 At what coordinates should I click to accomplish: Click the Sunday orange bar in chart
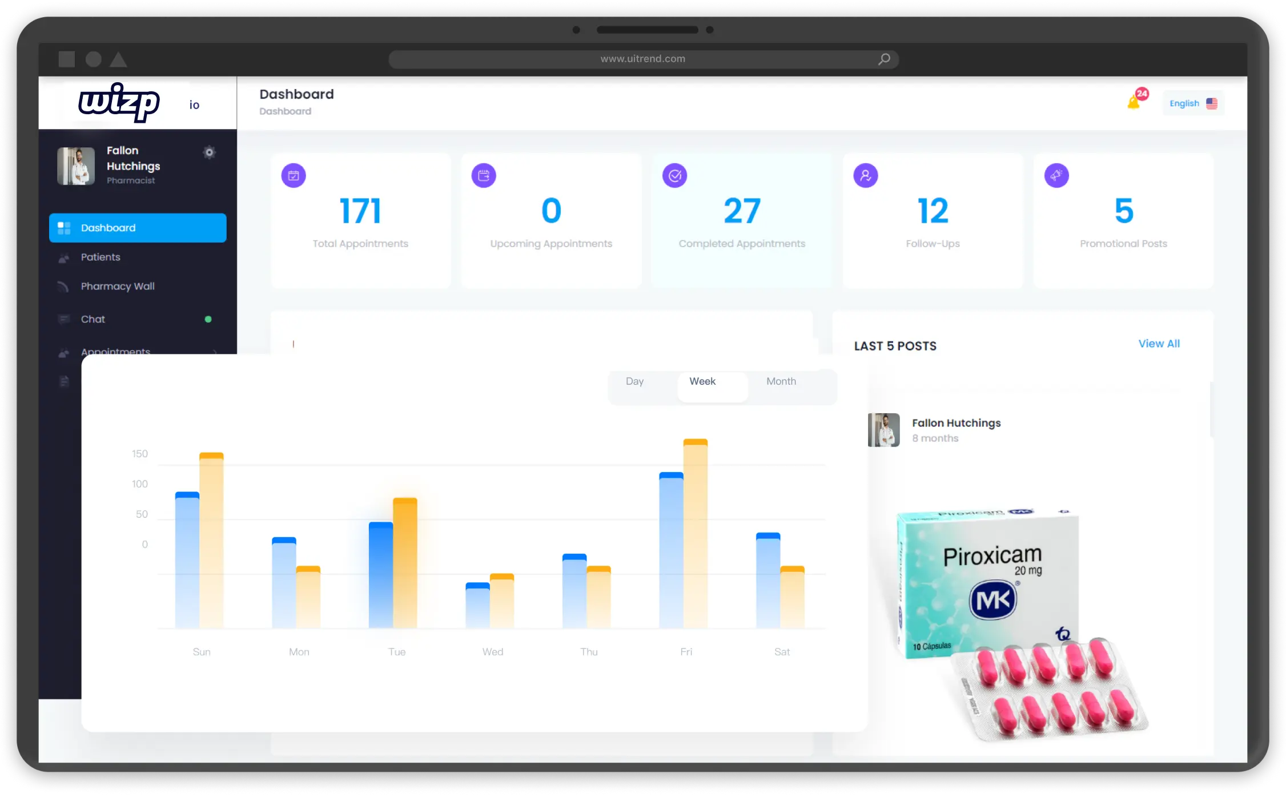pos(211,540)
